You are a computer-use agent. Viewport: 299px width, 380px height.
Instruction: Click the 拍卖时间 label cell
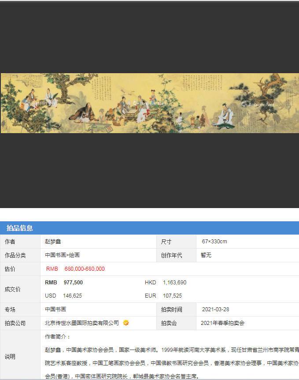click(x=177, y=309)
